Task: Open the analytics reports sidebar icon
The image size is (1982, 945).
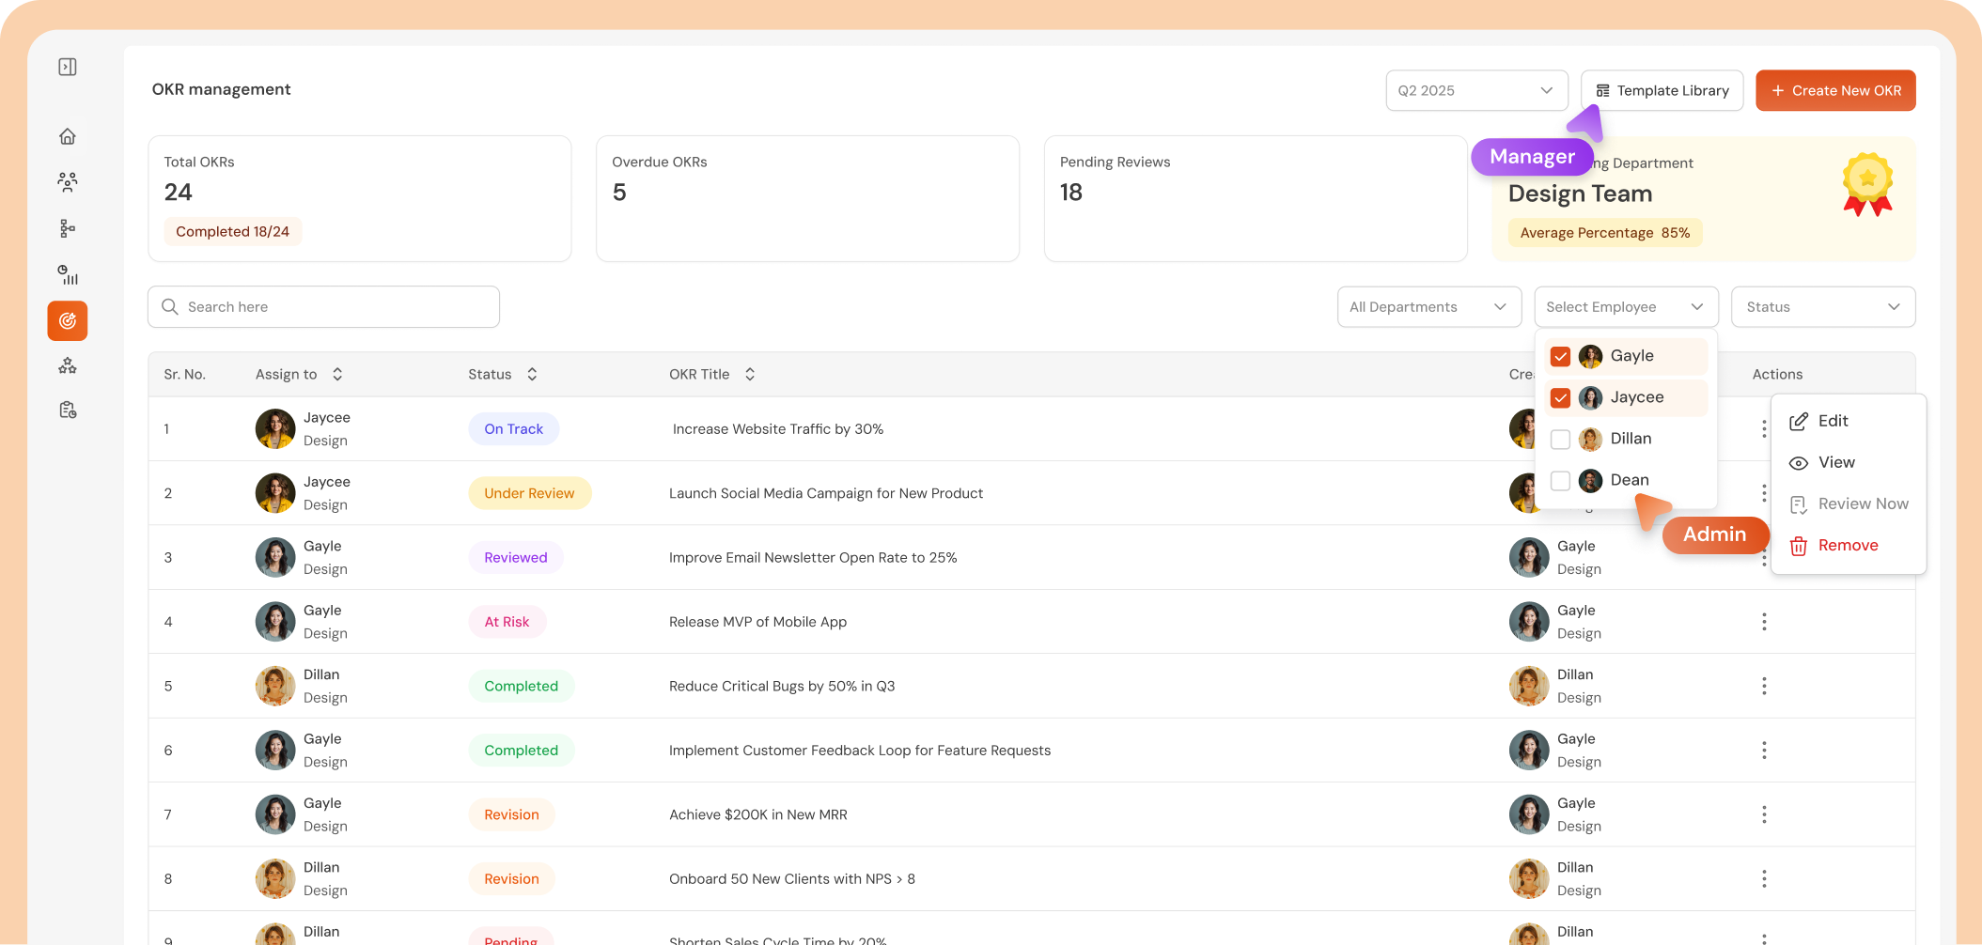Action: click(67, 274)
